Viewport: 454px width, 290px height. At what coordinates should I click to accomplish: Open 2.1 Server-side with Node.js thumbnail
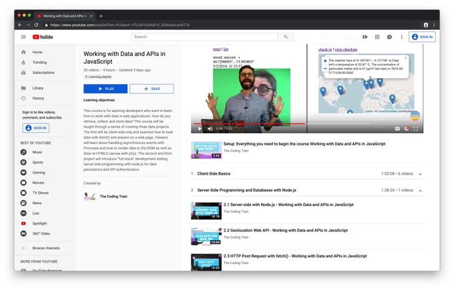tap(206, 211)
